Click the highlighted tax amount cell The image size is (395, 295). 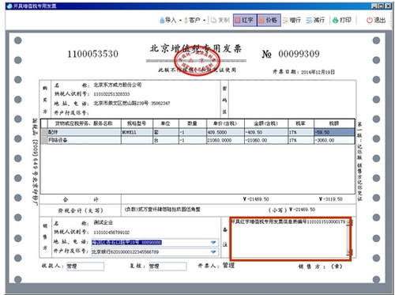coord(334,132)
